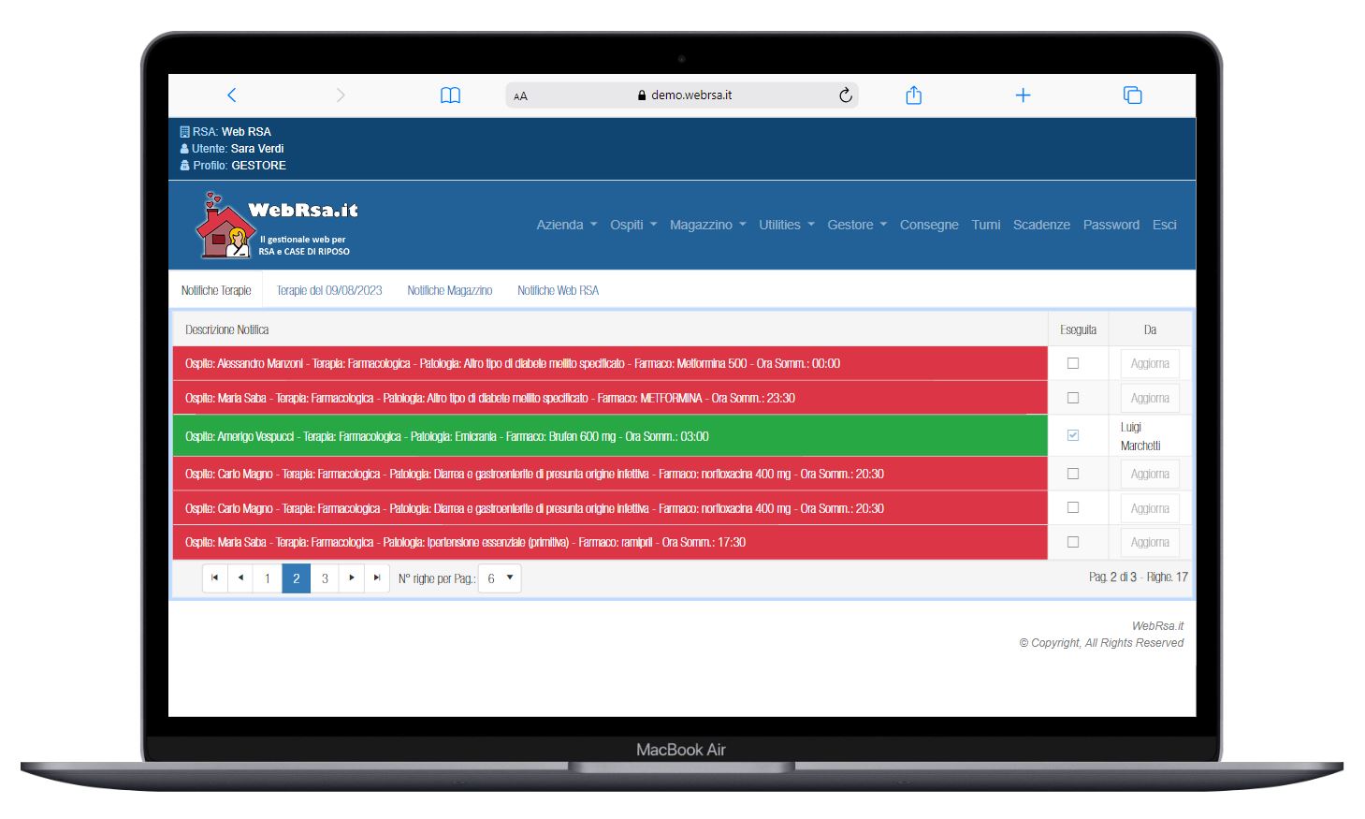This screenshot has width=1365, height=819.
Task: Show all tabs overview icon
Action: (1132, 95)
